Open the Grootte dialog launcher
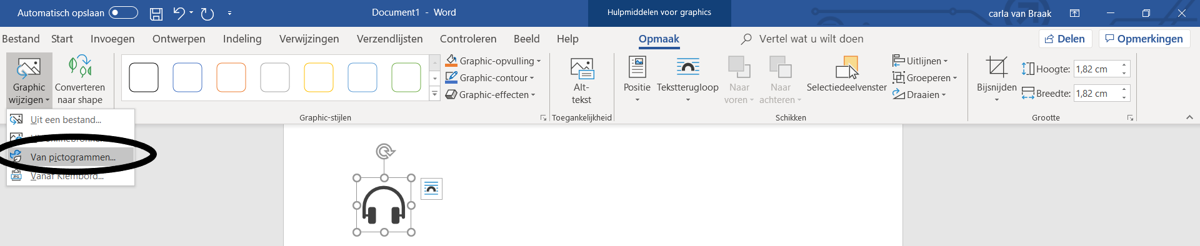The image size is (1200, 246). pos(1130,117)
